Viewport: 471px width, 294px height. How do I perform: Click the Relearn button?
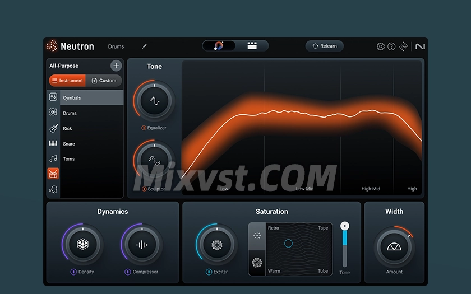[325, 46]
